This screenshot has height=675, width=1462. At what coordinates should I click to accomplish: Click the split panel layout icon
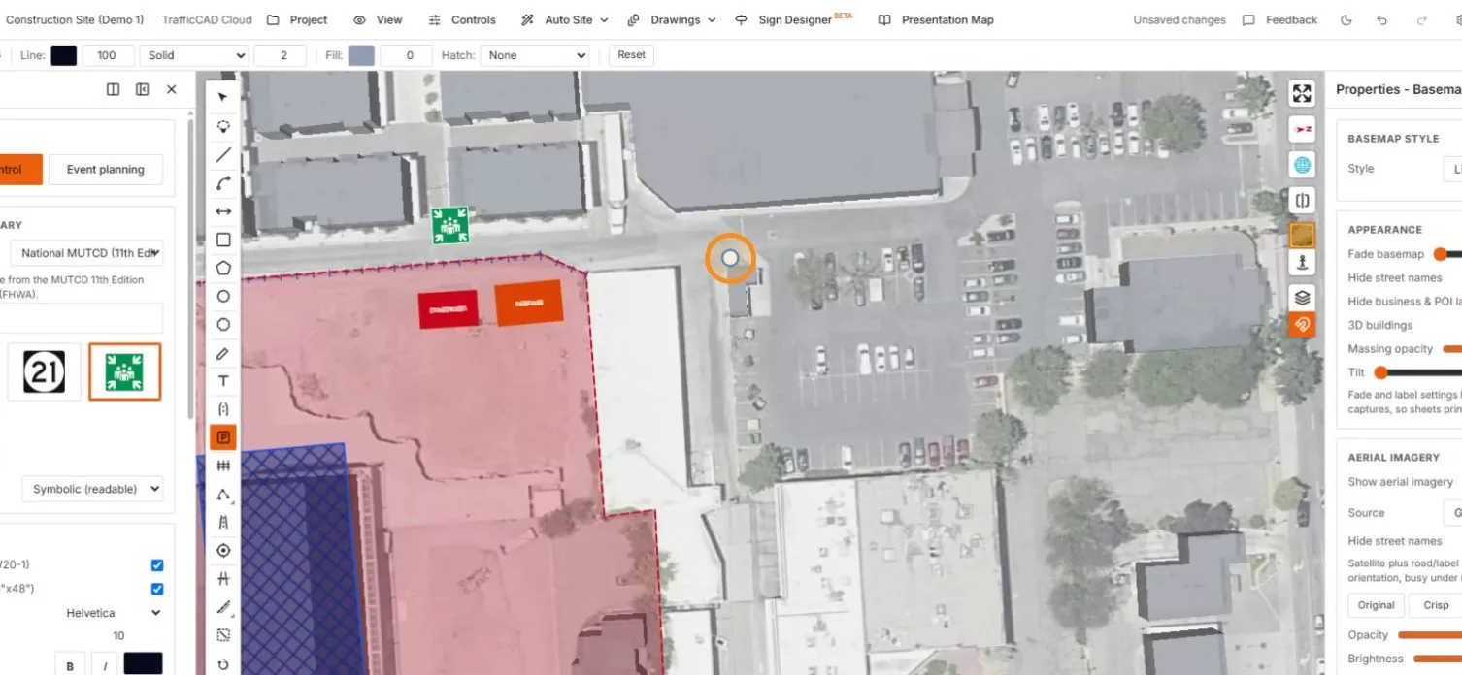(114, 89)
